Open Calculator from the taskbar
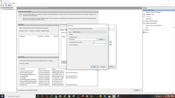175x98 pixels. coord(69,96)
